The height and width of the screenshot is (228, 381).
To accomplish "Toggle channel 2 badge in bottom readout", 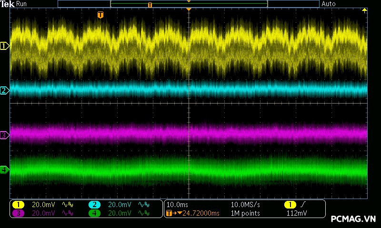I will click(x=94, y=205).
